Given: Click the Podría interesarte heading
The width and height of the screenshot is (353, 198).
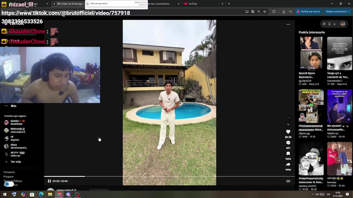Looking at the screenshot, I should 312,32.
